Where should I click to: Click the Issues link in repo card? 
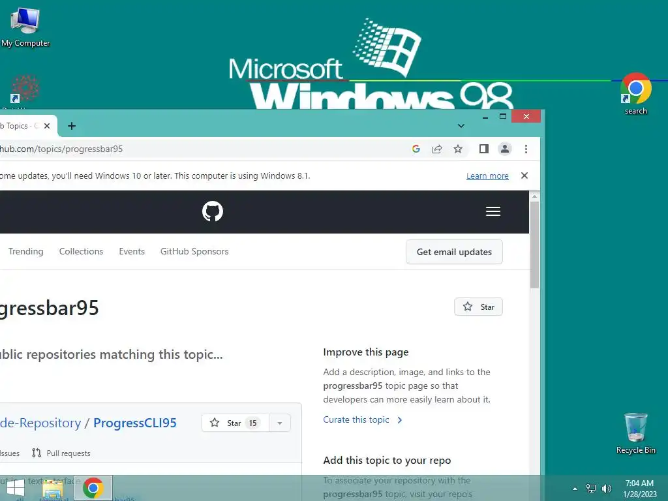9,453
